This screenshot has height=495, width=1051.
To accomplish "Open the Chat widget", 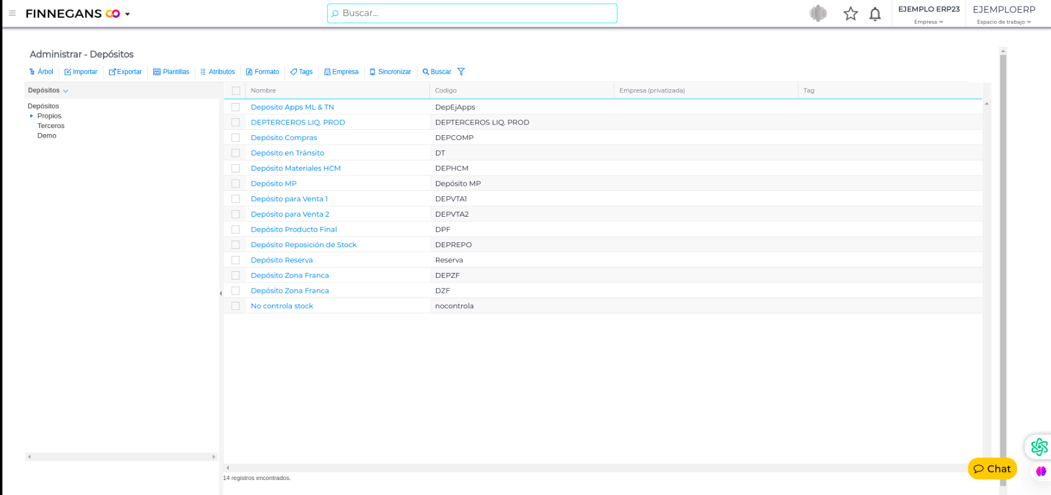I will (992, 469).
